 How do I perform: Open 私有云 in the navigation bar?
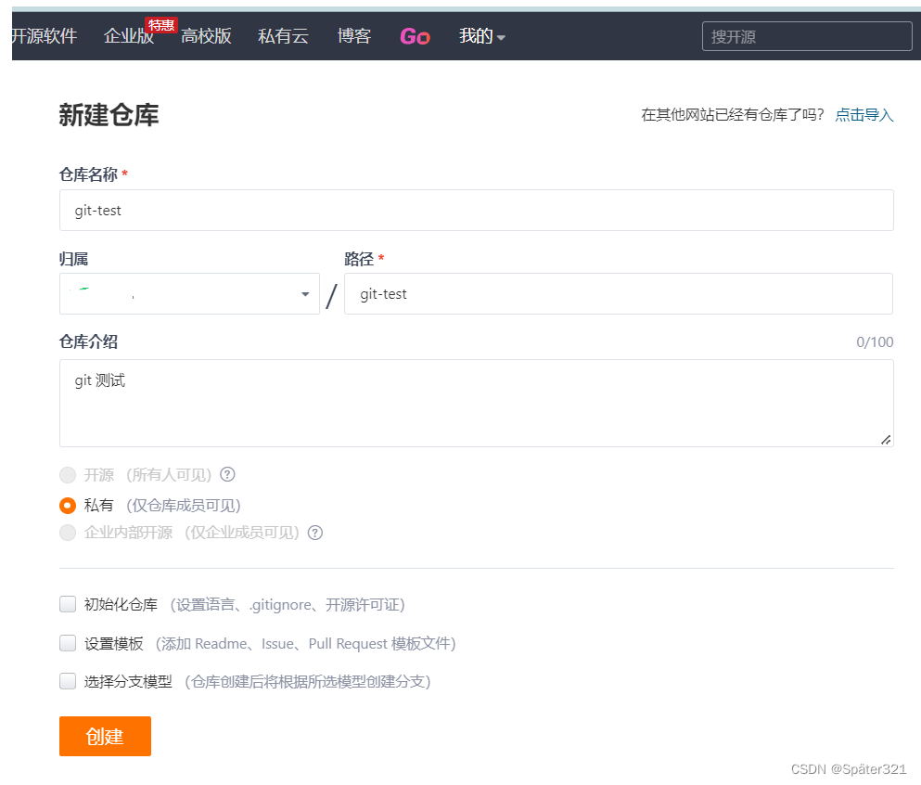(283, 36)
